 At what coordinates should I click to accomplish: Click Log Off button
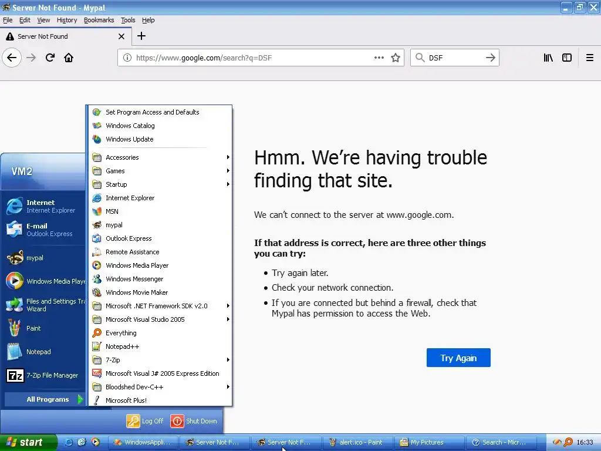coord(145,421)
